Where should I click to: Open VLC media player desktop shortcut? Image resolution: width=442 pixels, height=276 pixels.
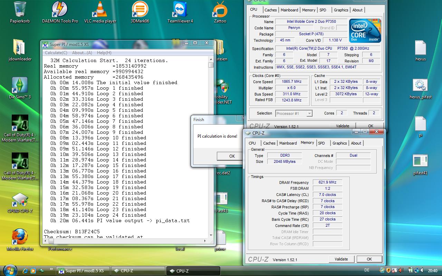pos(100,12)
